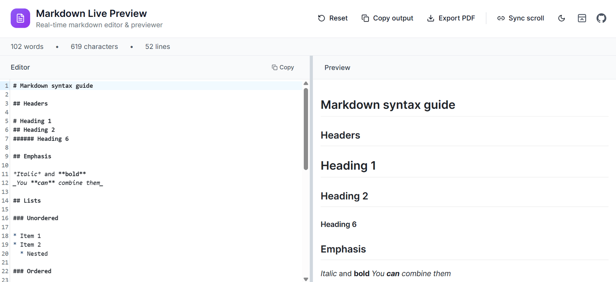The height and width of the screenshot is (282, 616).
Task: Click editor line '## Headers'
Action: coord(30,103)
